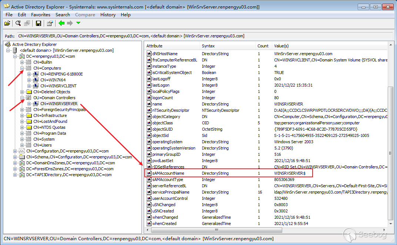Viewport: 397px width, 245px height.
Task: Click inside the Path address field
Action: click(204, 36)
